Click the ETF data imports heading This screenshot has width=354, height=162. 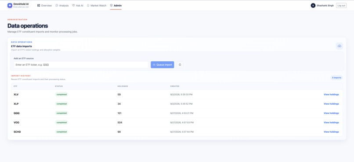22,46
